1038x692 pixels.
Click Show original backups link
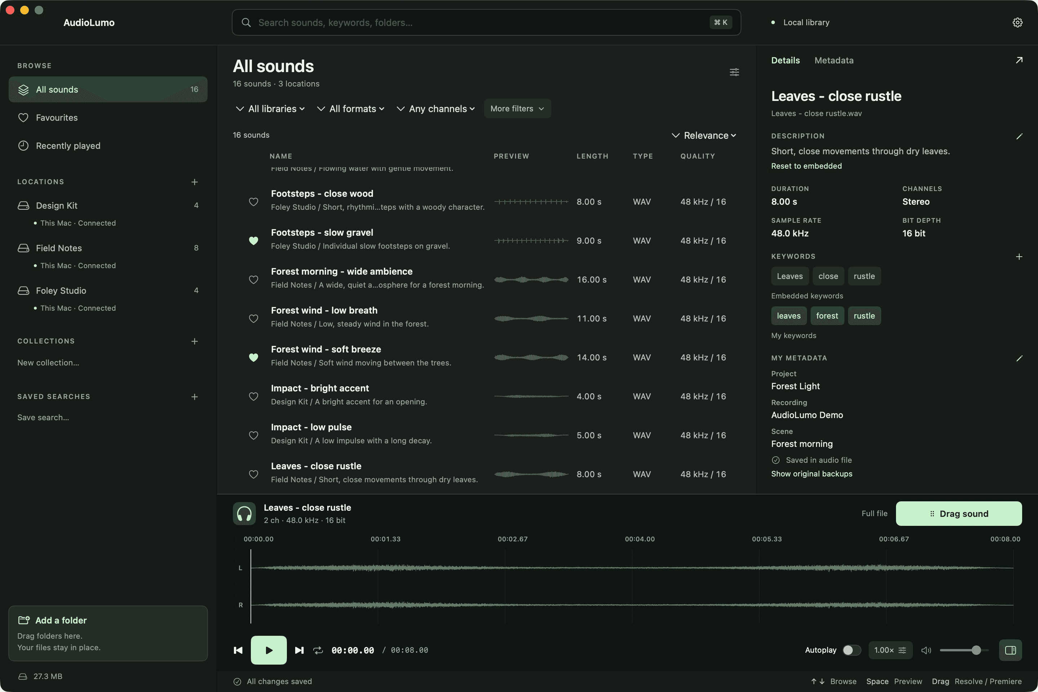812,474
